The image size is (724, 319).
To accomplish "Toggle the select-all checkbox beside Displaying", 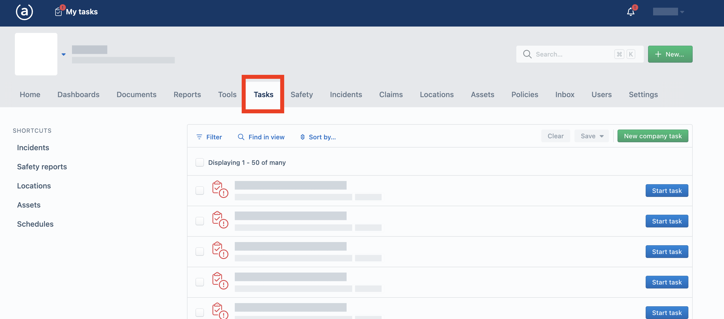I will pyautogui.click(x=199, y=162).
